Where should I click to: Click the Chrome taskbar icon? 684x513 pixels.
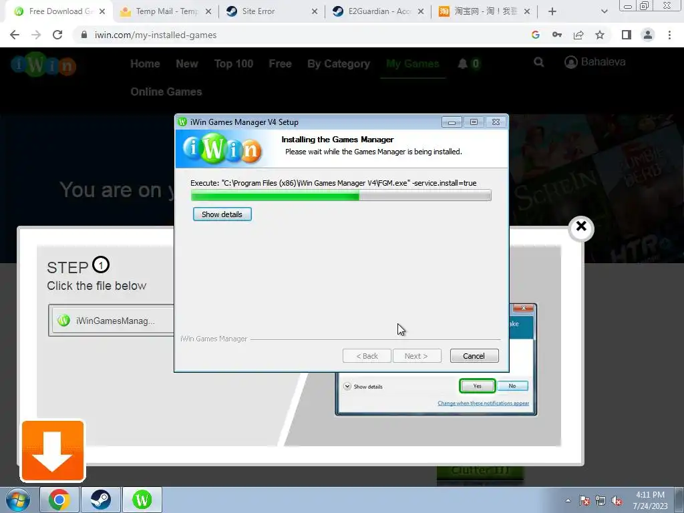(x=59, y=500)
